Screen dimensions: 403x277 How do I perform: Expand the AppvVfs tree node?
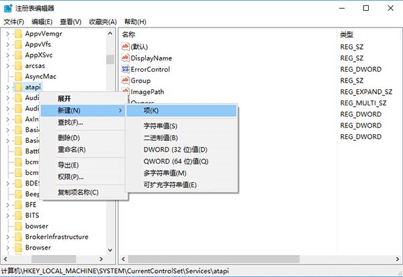[7, 44]
